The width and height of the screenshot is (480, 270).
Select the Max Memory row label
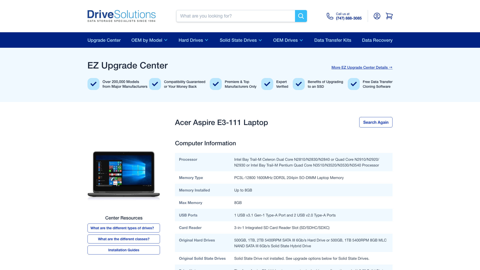point(190,203)
